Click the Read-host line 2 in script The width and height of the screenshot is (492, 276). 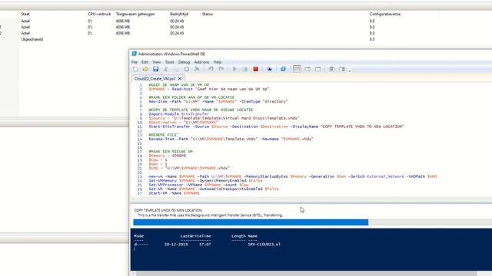click(x=209, y=89)
